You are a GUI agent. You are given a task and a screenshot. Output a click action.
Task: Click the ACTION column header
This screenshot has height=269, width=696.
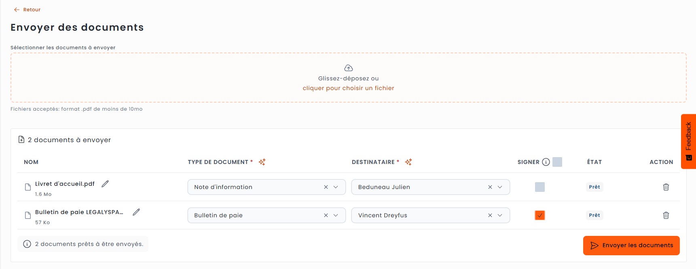[661, 162]
